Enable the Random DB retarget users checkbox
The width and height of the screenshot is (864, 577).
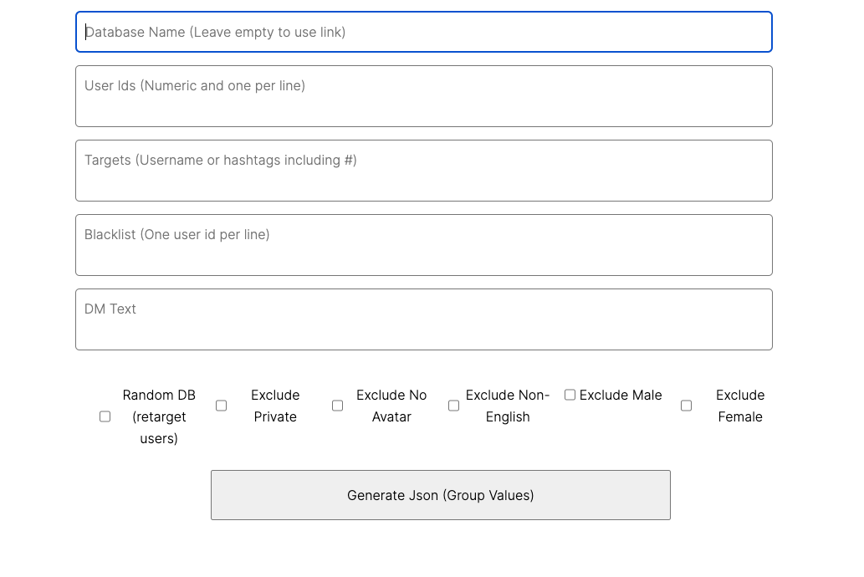pos(105,416)
